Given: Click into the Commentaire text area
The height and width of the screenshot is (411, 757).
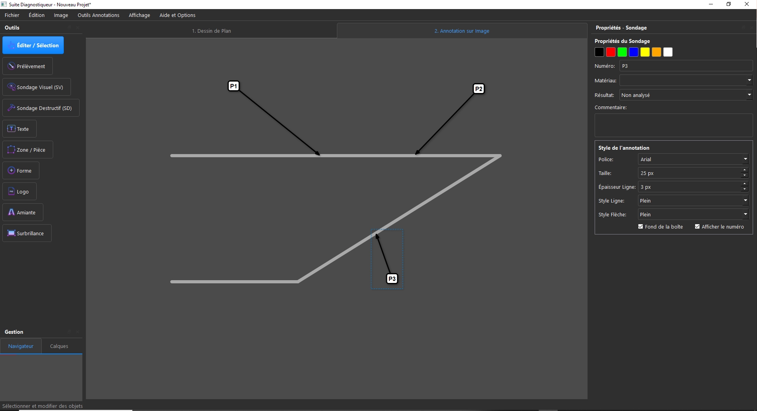Looking at the screenshot, I should 673,125.
